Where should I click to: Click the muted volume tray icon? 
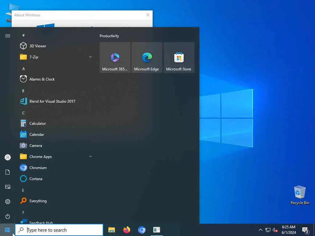click(275, 230)
